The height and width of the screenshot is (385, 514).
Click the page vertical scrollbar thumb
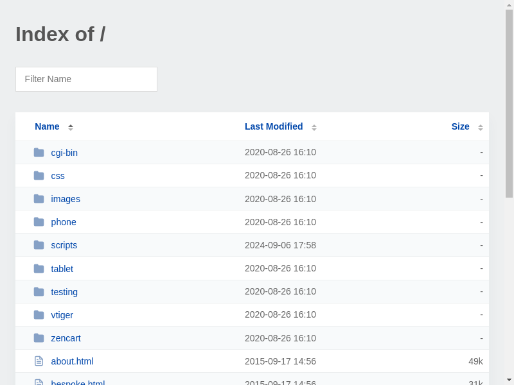click(509, 103)
